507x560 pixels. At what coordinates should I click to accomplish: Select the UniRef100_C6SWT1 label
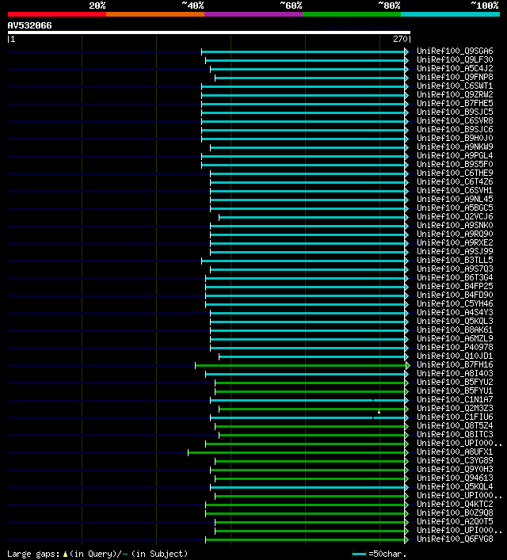pyautogui.click(x=455, y=86)
